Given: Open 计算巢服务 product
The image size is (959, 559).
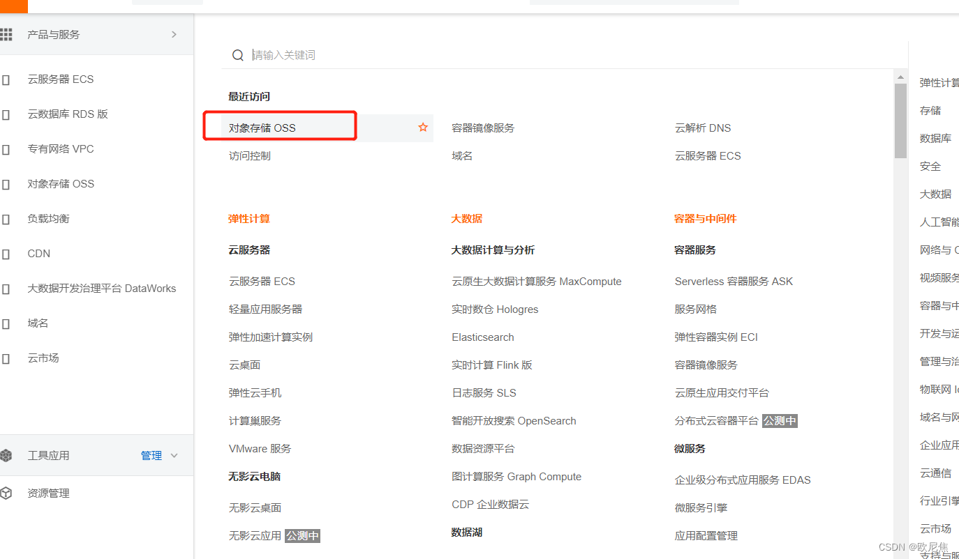Looking at the screenshot, I should [255, 420].
